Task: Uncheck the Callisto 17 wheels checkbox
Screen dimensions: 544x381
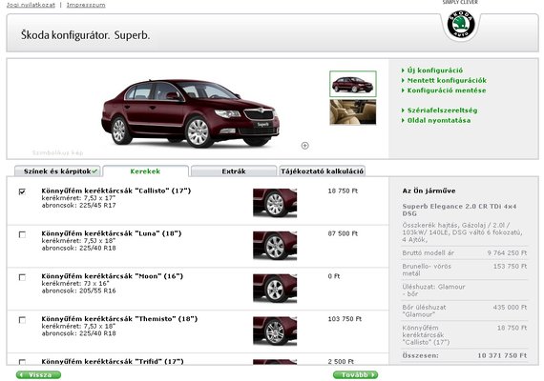Action: [22, 191]
